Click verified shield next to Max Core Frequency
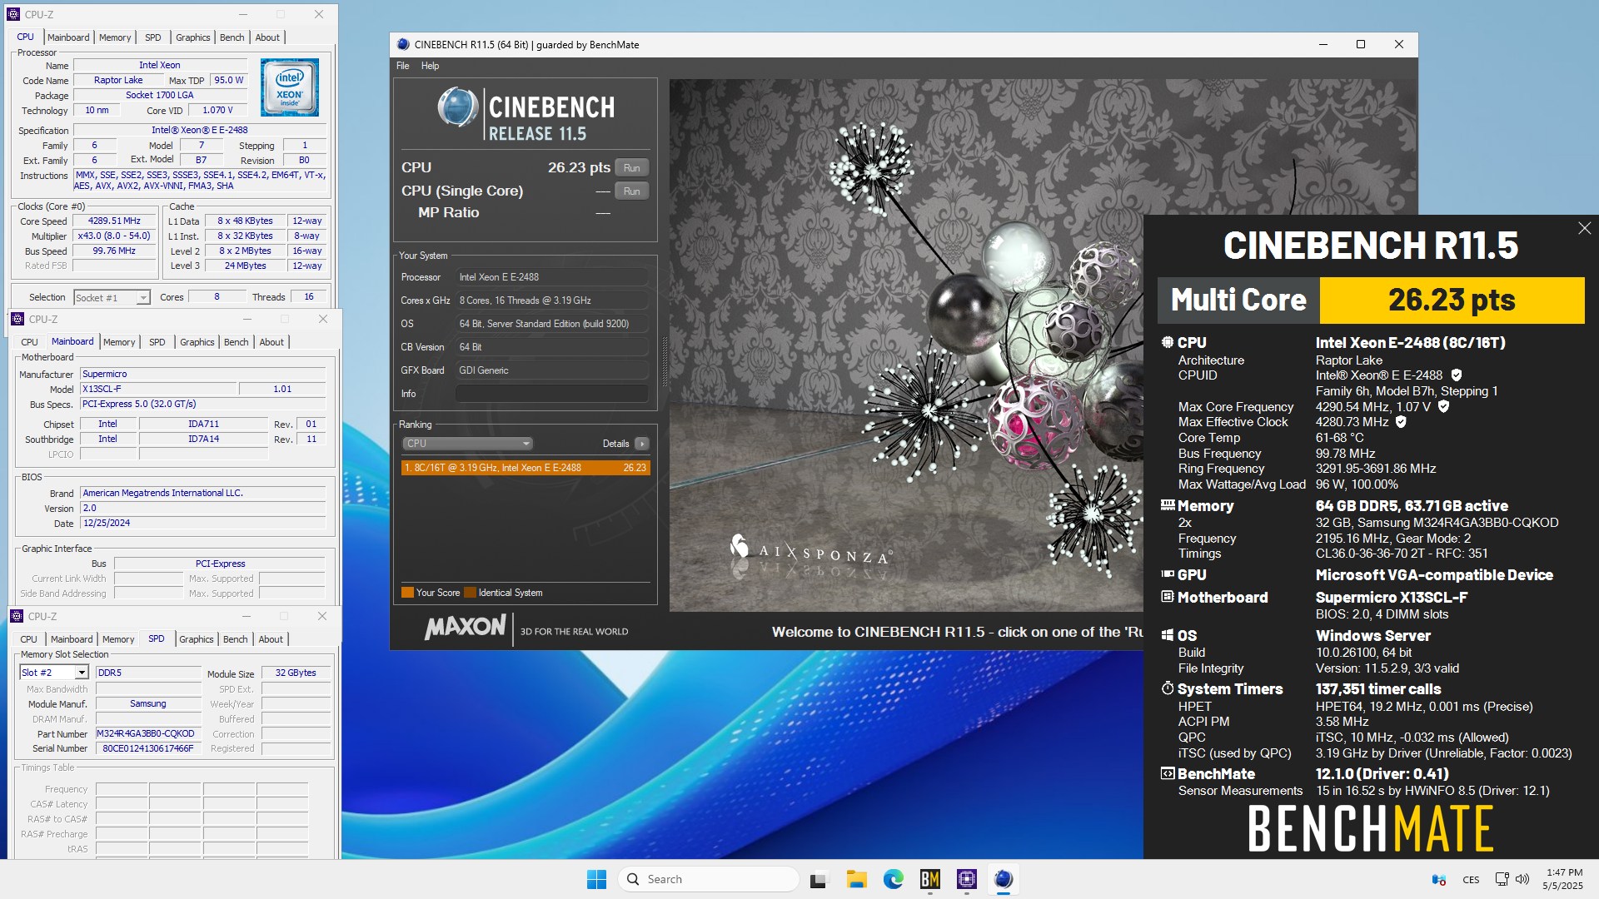 coord(1443,407)
